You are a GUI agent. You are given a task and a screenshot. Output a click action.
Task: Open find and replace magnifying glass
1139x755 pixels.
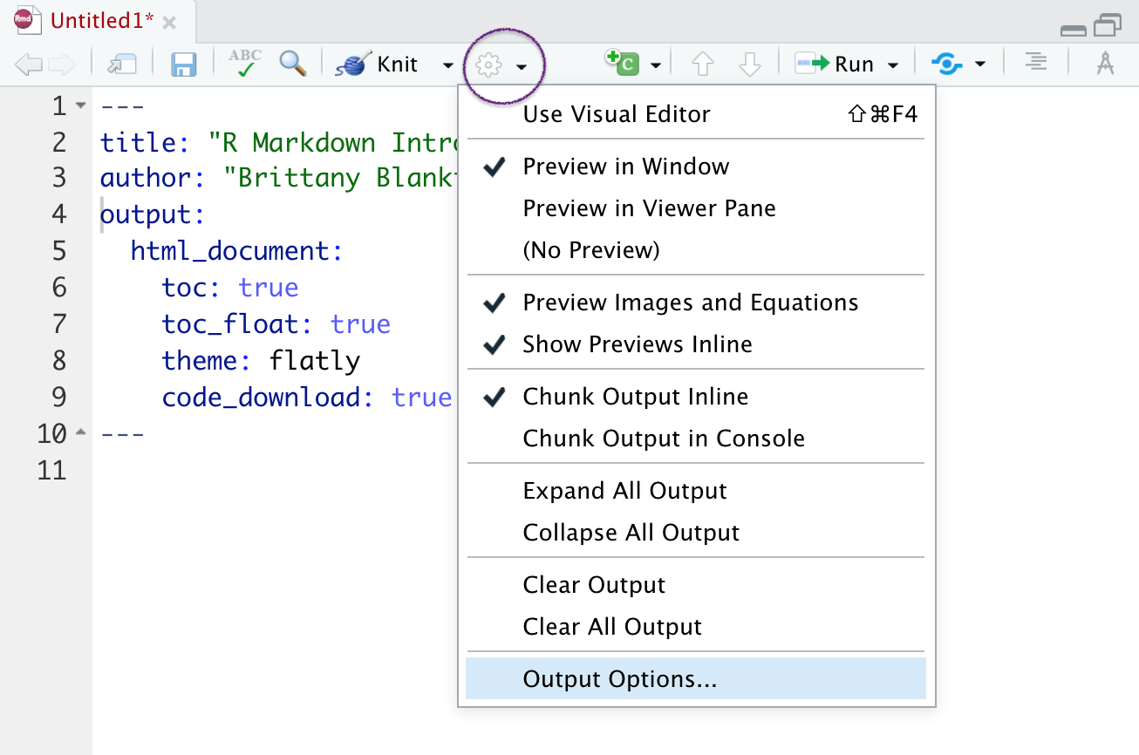292,64
